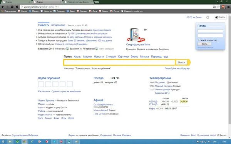Click the Найти search button
Screen dimensions: 231x144
click(x=181, y=63)
